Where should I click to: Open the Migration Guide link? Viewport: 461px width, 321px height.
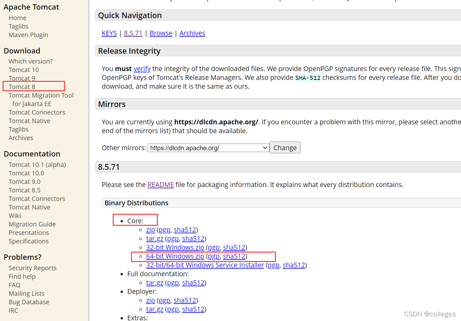32,224
